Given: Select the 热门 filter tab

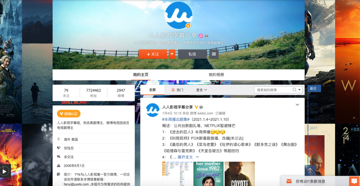Looking at the screenshot, I should (x=177, y=90).
